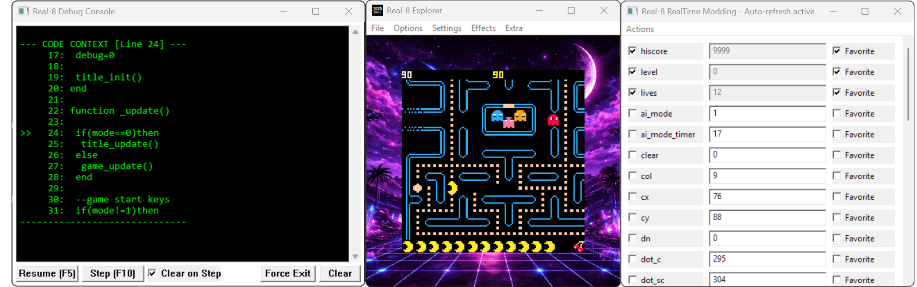This screenshot has height=287, width=917.
Task: Click the Resume (F5) button
Action: click(47, 274)
